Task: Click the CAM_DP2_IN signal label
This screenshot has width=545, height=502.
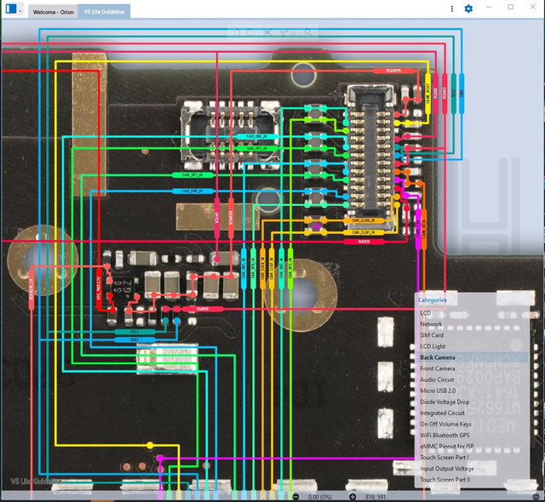Action: (256, 148)
